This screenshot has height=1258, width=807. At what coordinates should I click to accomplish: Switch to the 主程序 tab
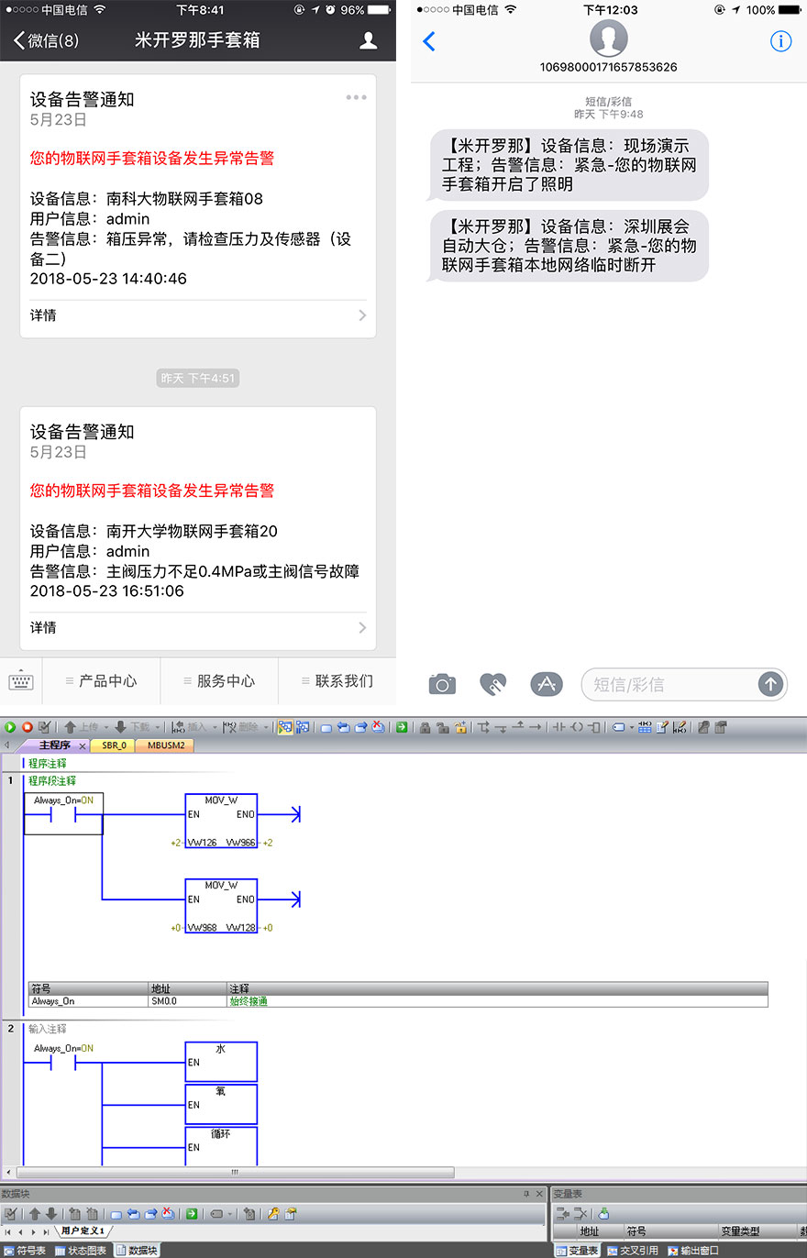pyautogui.click(x=54, y=745)
